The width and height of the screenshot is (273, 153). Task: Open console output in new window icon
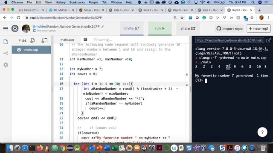tap(268, 40)
